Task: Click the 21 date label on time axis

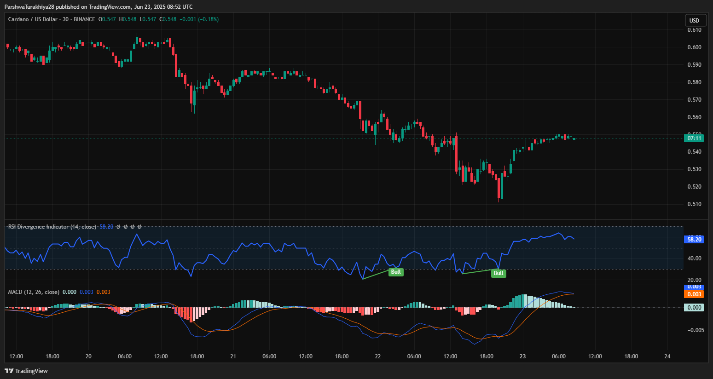Action: coord(233,356)
